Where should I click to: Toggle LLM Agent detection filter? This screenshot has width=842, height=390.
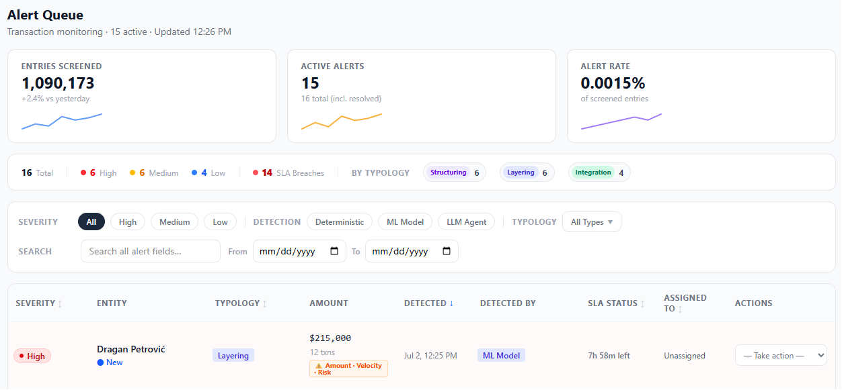pos(467,222)
